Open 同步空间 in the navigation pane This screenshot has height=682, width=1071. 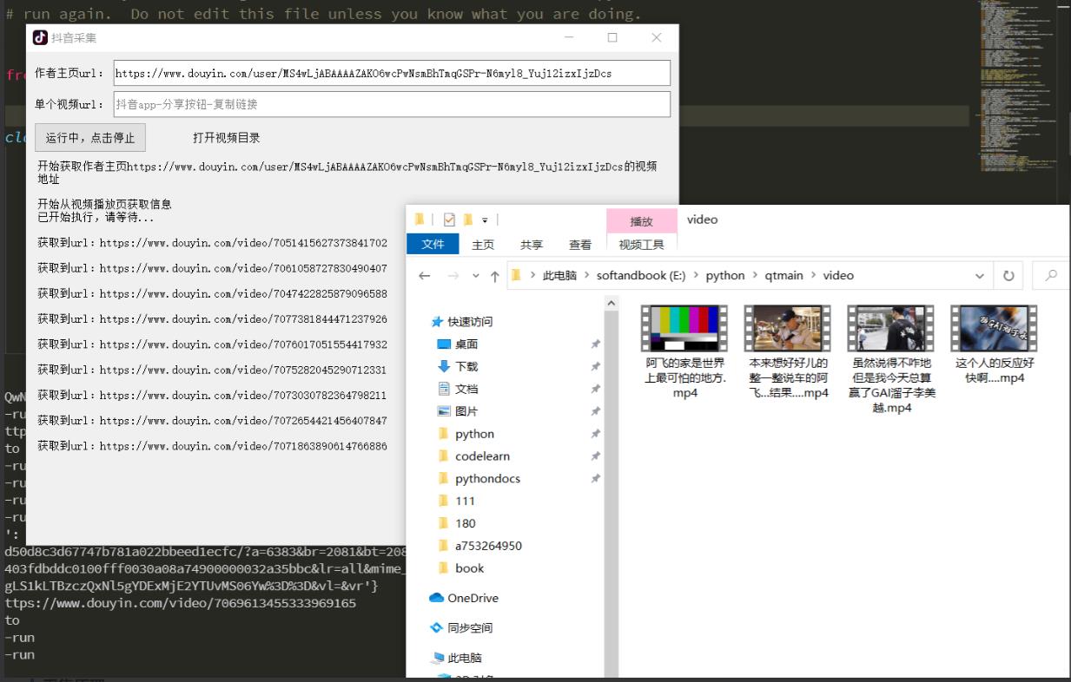click(469, 627)
